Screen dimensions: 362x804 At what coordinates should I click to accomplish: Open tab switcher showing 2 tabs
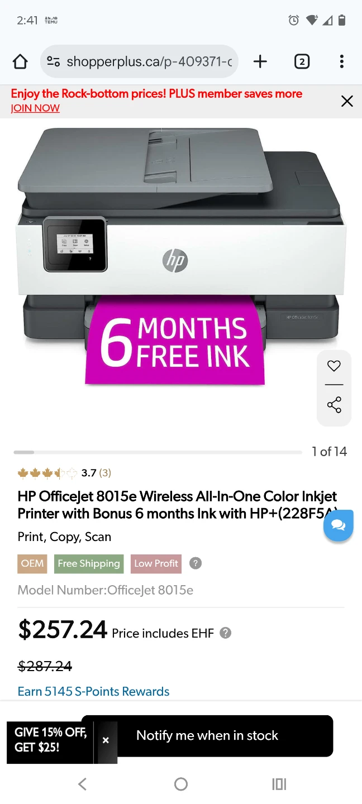coord(302,61)
